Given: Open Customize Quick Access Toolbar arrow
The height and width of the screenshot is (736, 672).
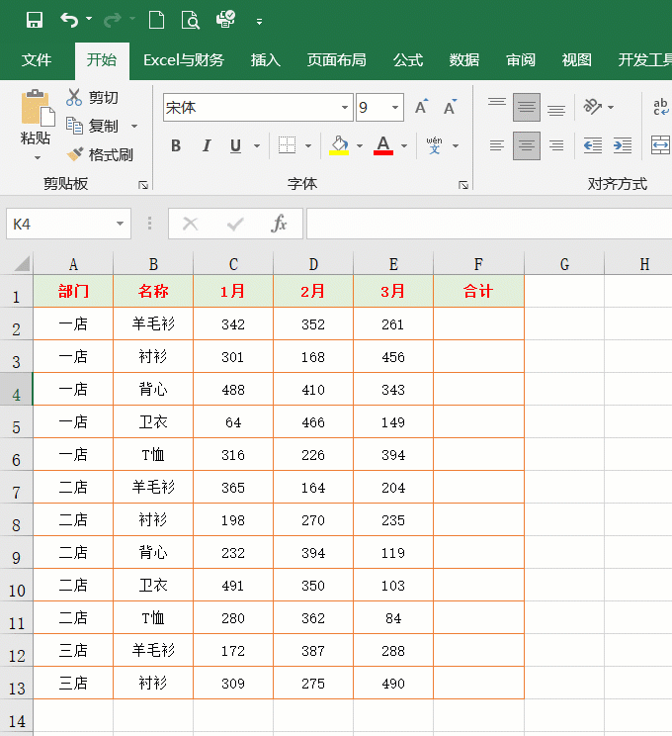Looking at the screenshot, I should pyautogui.click(x=259, y=21).
